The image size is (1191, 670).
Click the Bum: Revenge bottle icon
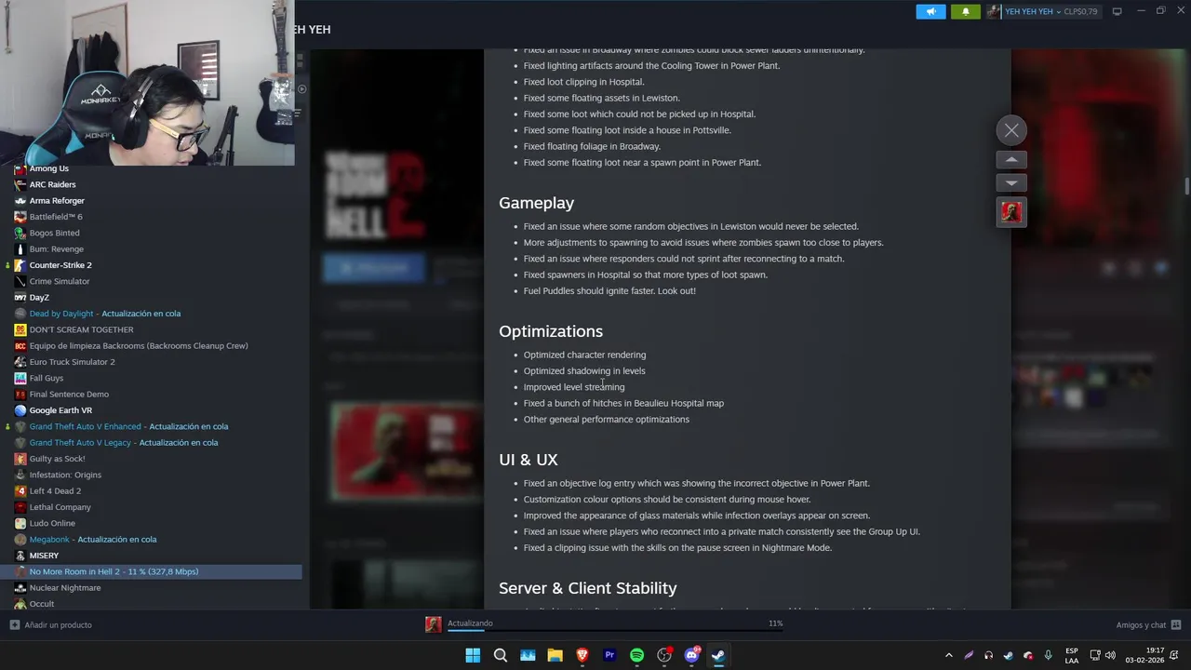pyautogui.click(x=20, y=249)
